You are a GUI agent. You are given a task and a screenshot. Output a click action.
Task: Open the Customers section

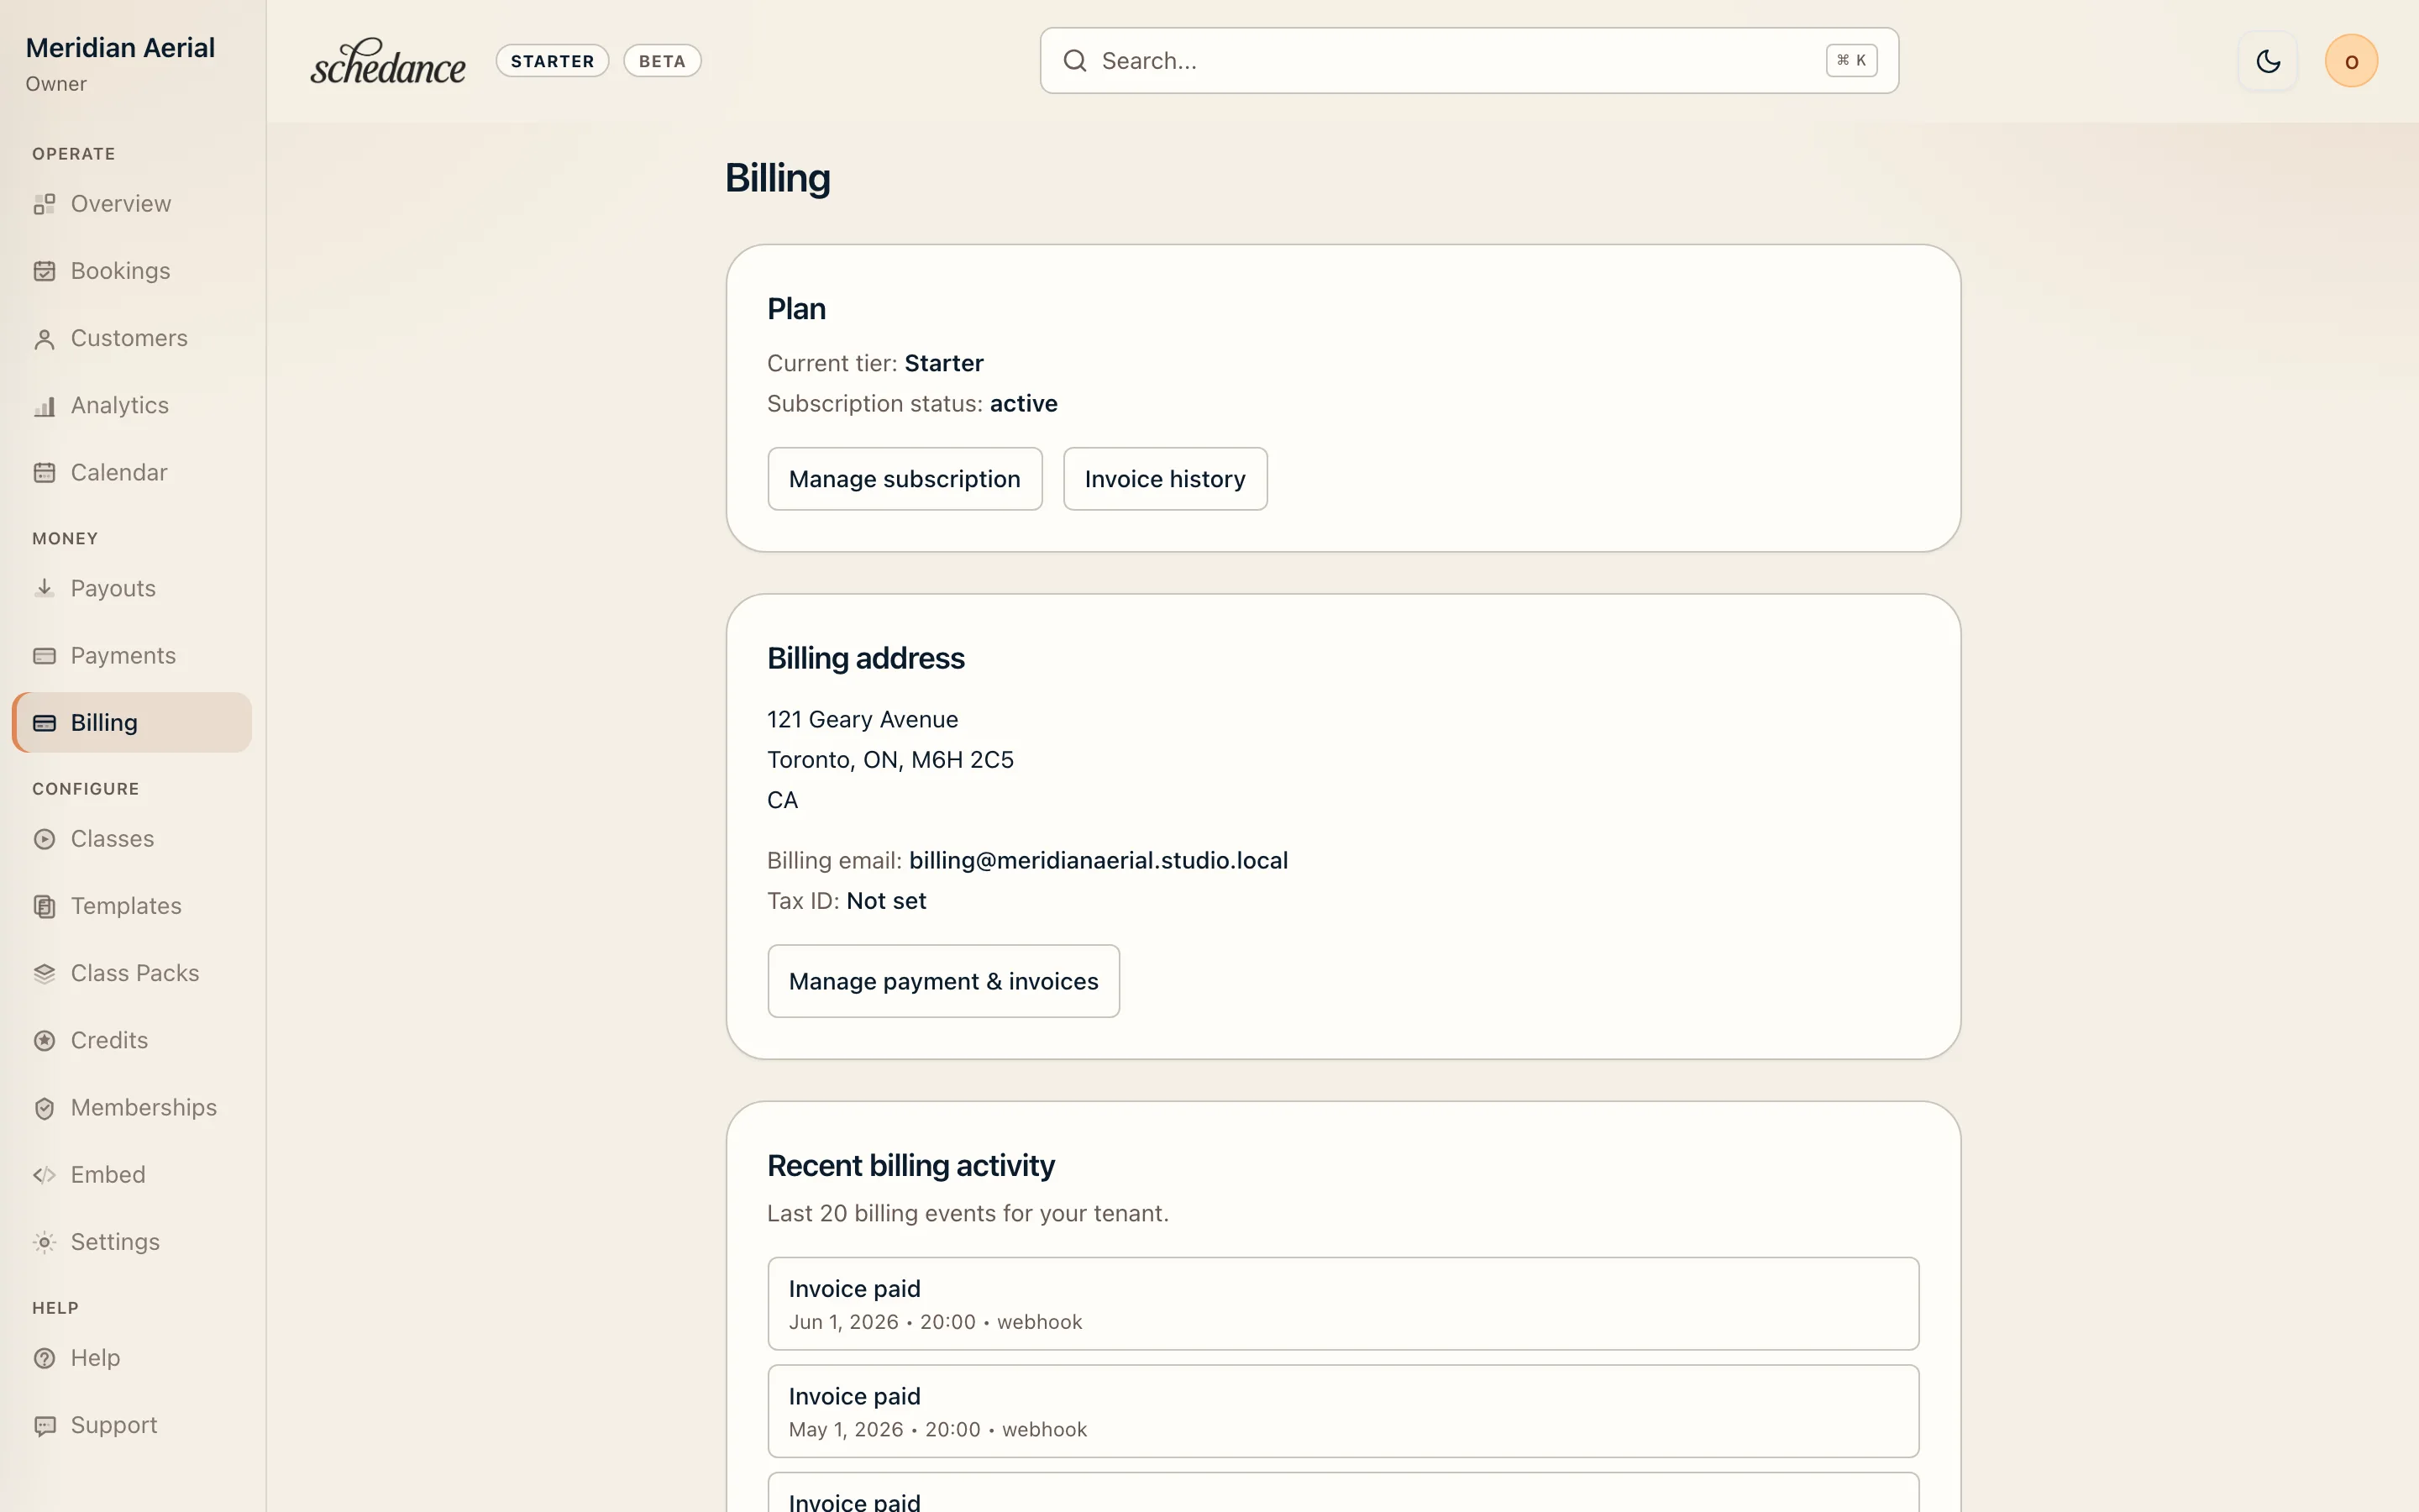pos(131,338)
